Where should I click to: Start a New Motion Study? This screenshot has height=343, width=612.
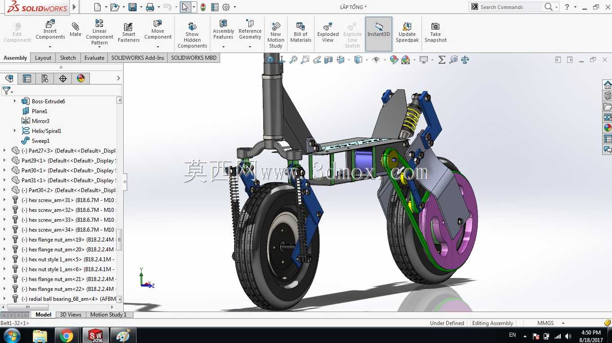coord(276,35)
